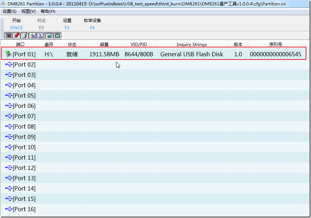The height and width of the screenshot is (218, 311).
Task: Click the 设置 F3 settings button
Action: click(x=67, y=24)
